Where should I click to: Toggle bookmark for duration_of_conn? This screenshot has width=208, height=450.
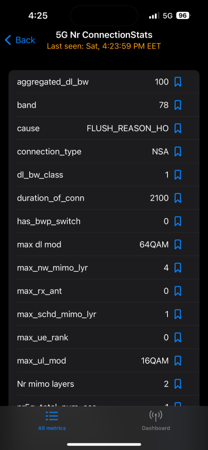click(x=178, y=198)
